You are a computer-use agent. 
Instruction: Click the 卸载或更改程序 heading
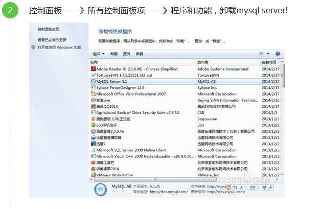(x=115, y=32)
